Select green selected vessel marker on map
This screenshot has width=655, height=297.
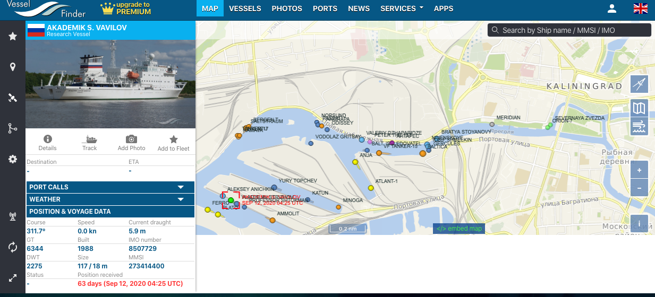click(x=231, y=200)
